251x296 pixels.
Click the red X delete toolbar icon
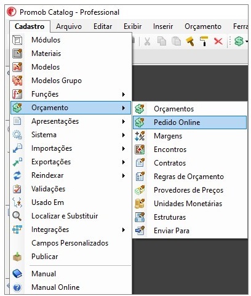[x=218, y=41]
